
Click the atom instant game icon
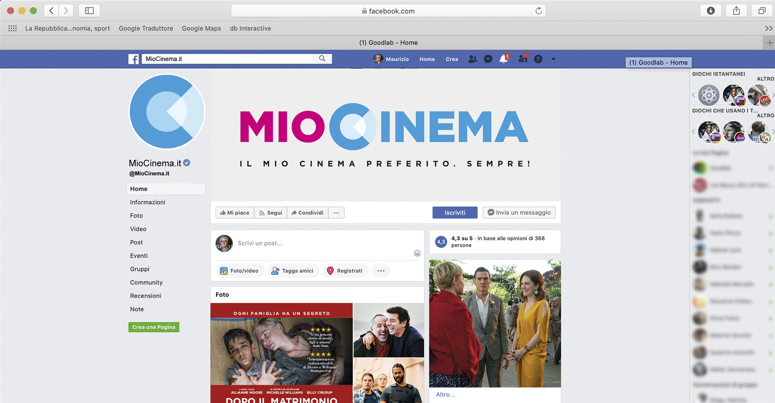[x=709, y=95]
